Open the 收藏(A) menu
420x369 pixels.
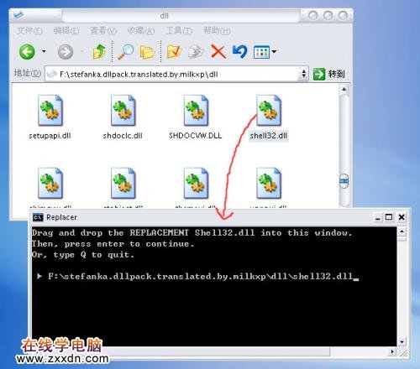pyautogui.click(x=141, y=30)
